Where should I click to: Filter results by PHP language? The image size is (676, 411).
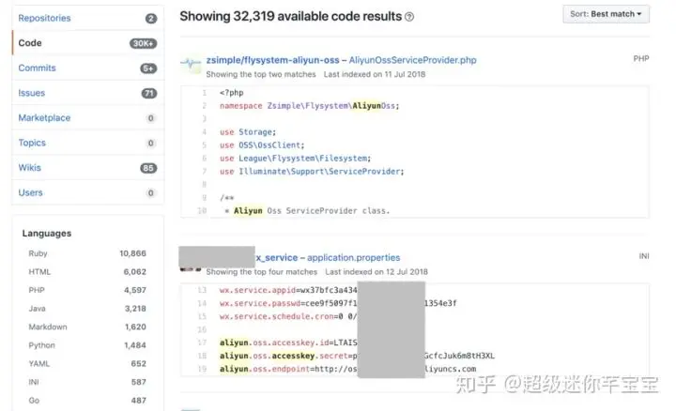(38, 290)
